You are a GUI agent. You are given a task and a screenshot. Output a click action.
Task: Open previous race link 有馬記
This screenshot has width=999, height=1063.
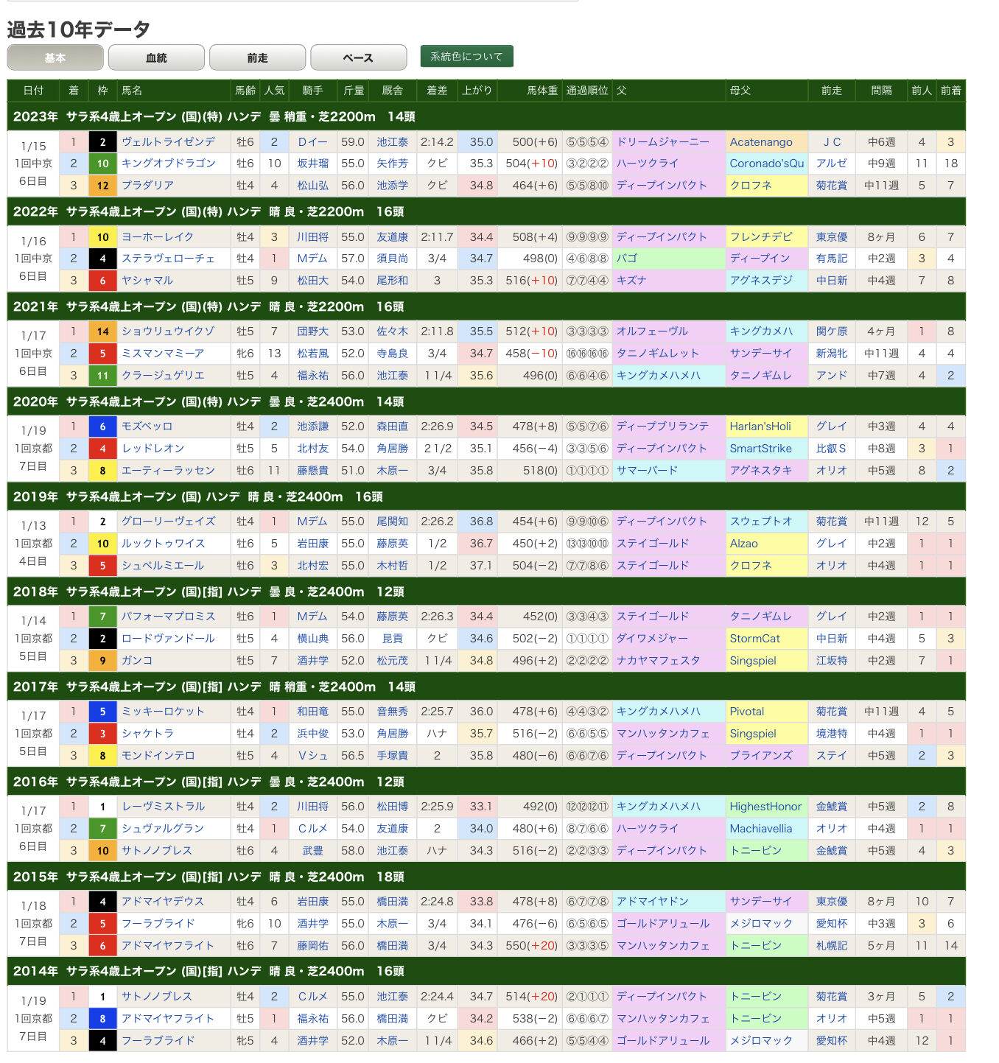coord(831,259)
